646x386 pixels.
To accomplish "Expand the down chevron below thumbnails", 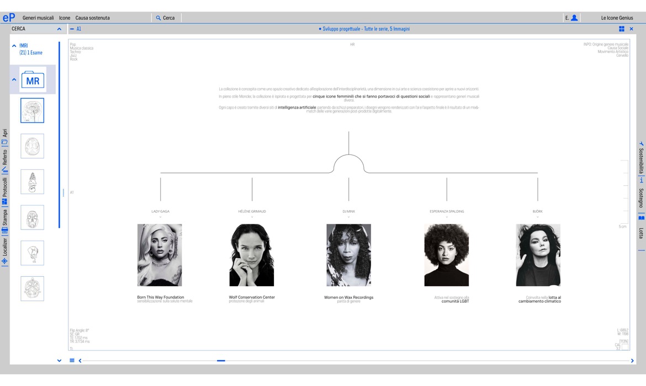I will coord(59,361).
